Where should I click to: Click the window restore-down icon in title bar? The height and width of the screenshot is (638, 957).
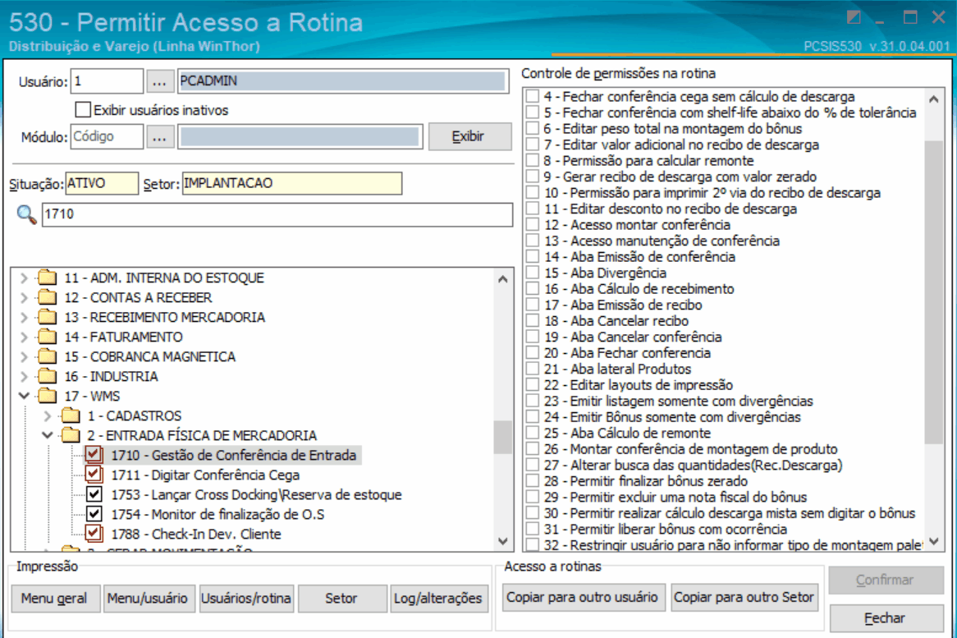click(x=854, y=17)
